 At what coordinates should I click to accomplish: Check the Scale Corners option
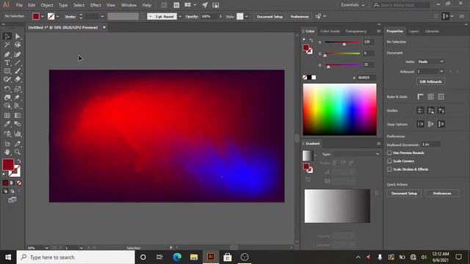[x=389, y=161]
